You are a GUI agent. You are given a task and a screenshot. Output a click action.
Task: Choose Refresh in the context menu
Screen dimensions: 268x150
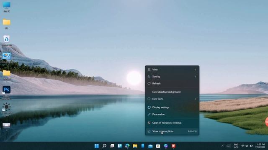pyautogui.click(x=172, y=83)
